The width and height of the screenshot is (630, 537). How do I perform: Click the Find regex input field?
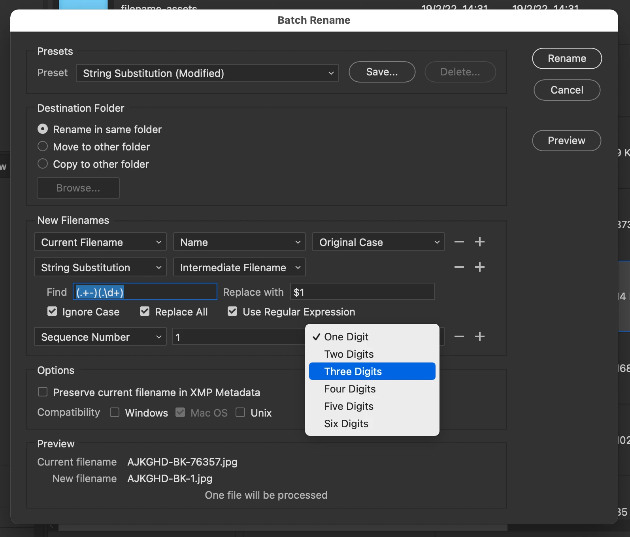[x=145, y=292]
